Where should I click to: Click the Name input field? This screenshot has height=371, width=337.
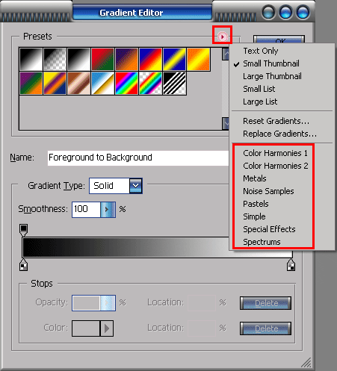[138, 158]
